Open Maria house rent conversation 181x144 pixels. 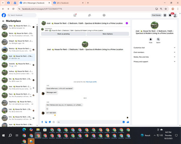click(18, 35)
